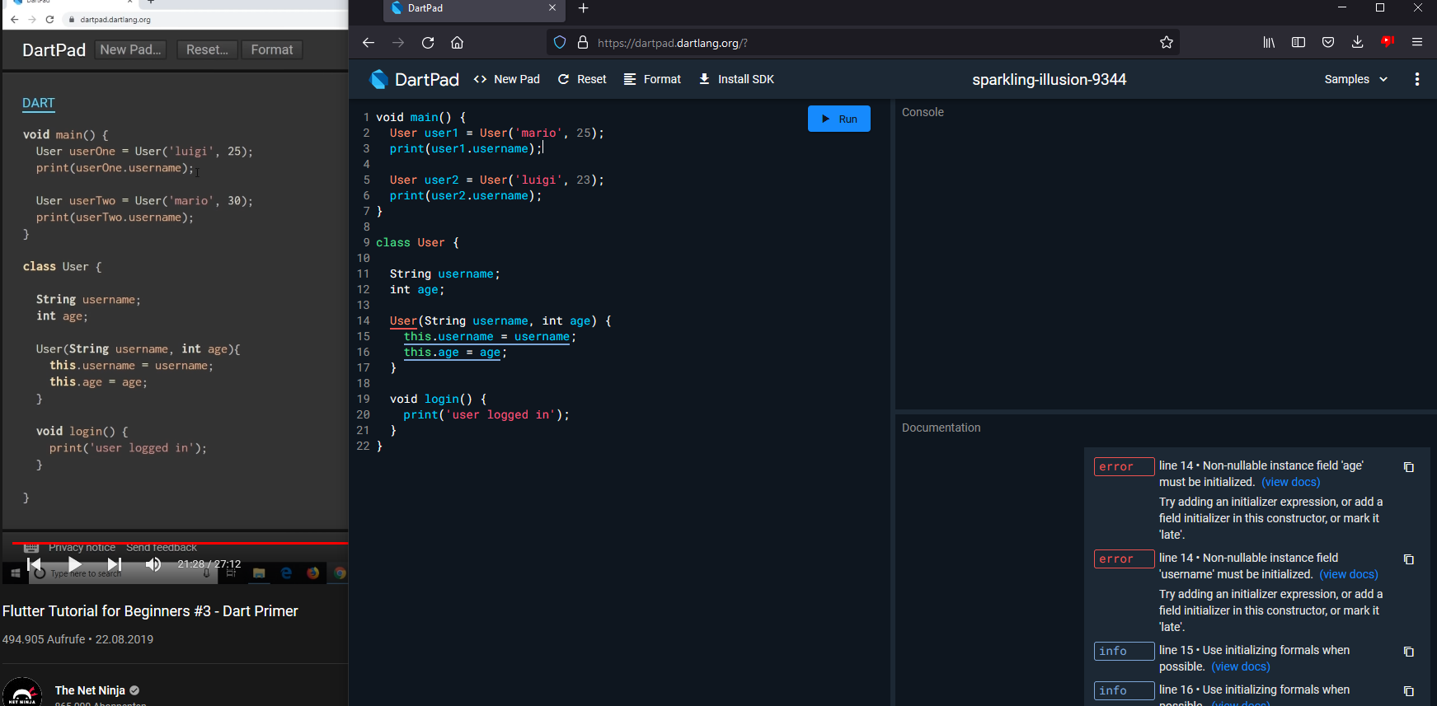The width and height of the screenshot is (1437, 706).
Task: Click the 'Documentation' panel label
Action: coord(941,428)
